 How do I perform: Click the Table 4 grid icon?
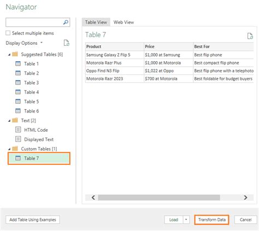click(x=18, y=92)
